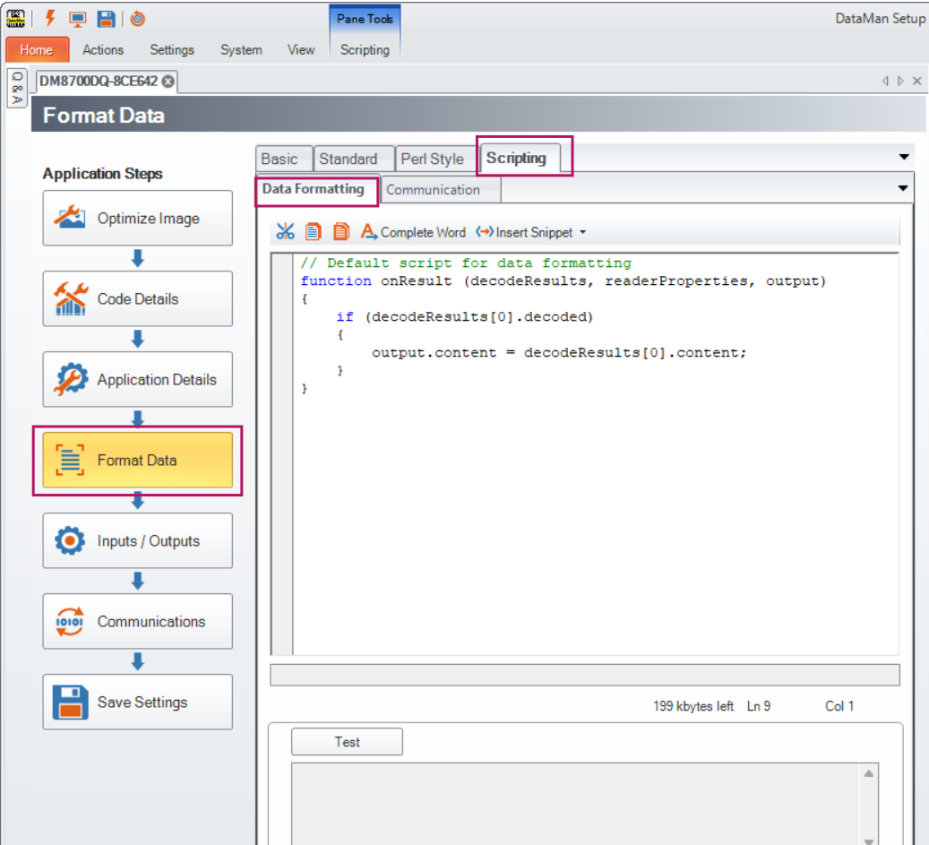
Task: Click the DataMan application logo icon
Action: pyautogui.click(x=15, y=19)
